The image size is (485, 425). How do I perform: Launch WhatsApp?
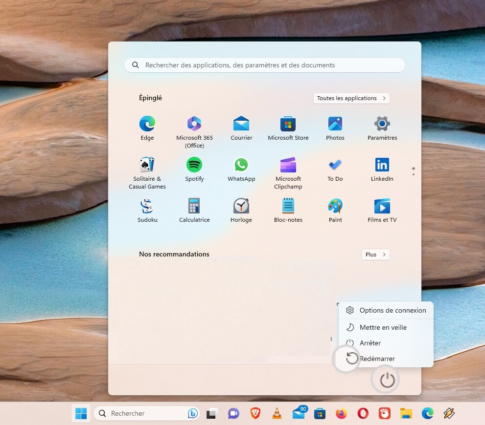(x=241, y=170)
